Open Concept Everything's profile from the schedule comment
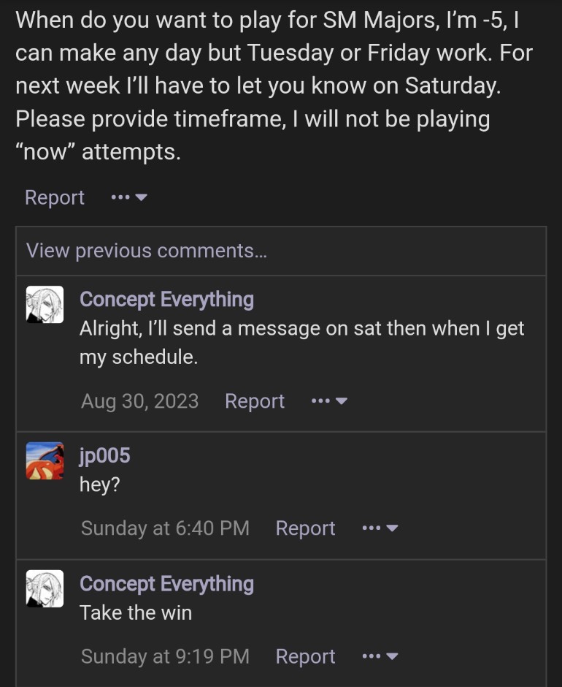Screen dimensions: 562x687 166,300
